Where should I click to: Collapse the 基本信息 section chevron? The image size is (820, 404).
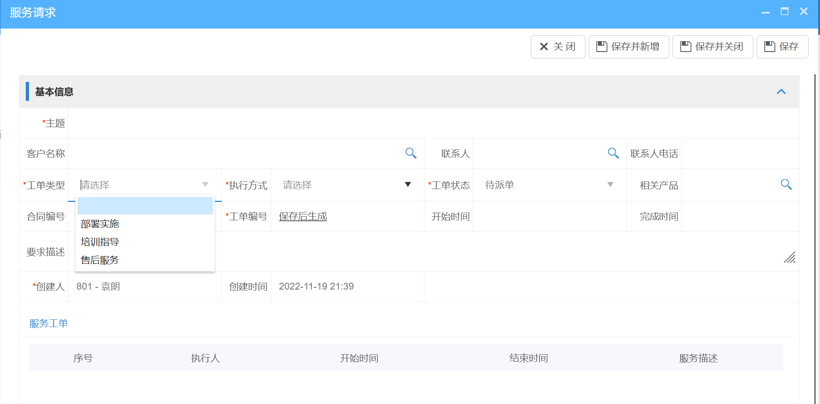coord(781,92)
